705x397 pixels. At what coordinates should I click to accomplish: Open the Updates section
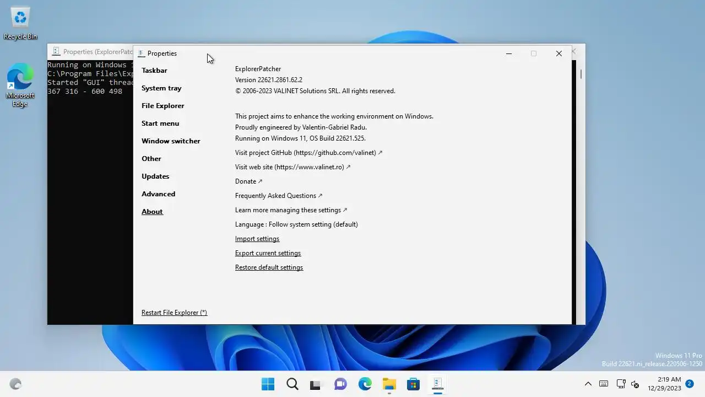coord(155,176)
